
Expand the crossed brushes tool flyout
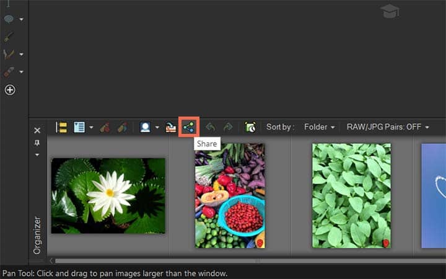[21, 55]
